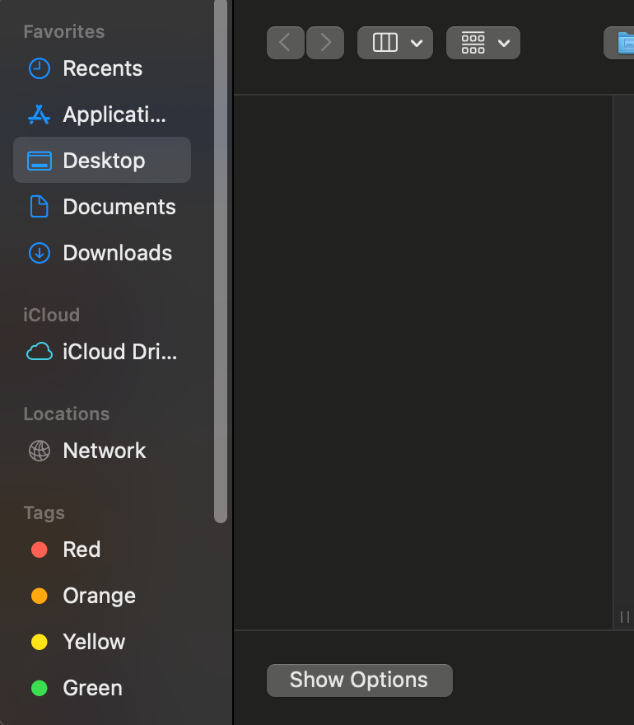Image resolution: width=634 pixels, height=725 pixels.
Task: Select Network under Locations
Action: pos(102,451)
